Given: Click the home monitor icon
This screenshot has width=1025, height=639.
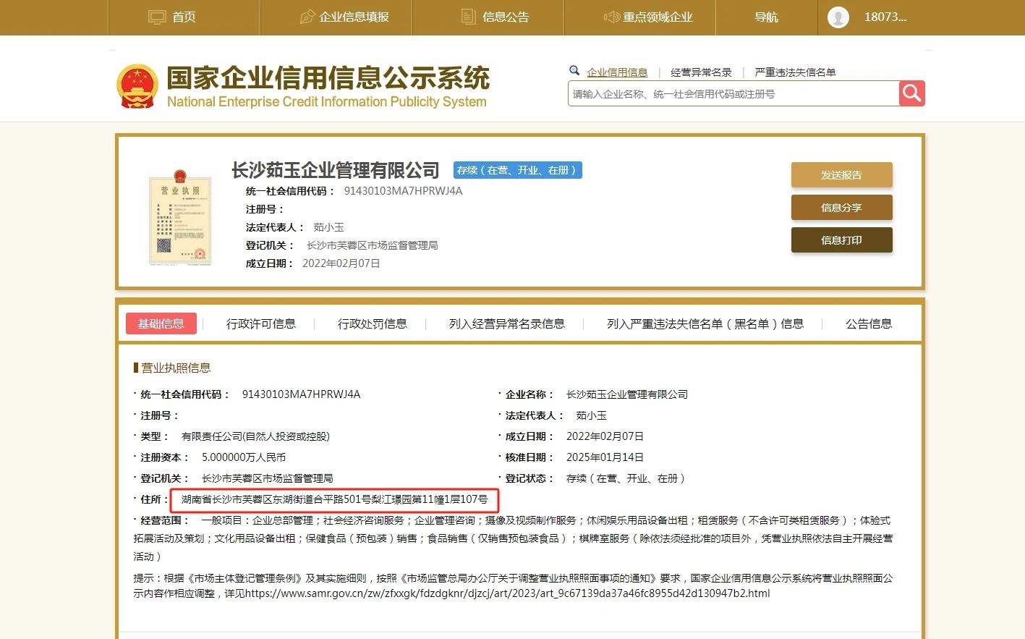Looking at the screenshot, I should click(x=157, y=17).
